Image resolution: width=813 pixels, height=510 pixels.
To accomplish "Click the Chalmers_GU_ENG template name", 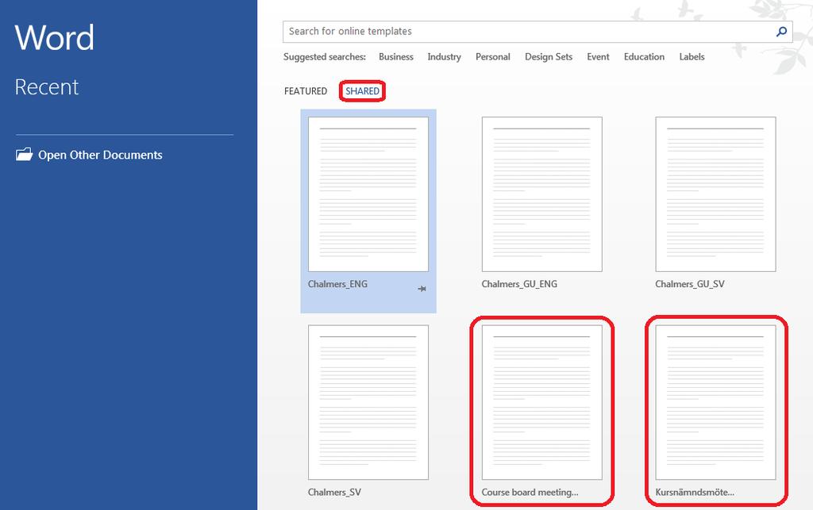I will point(519,284).
